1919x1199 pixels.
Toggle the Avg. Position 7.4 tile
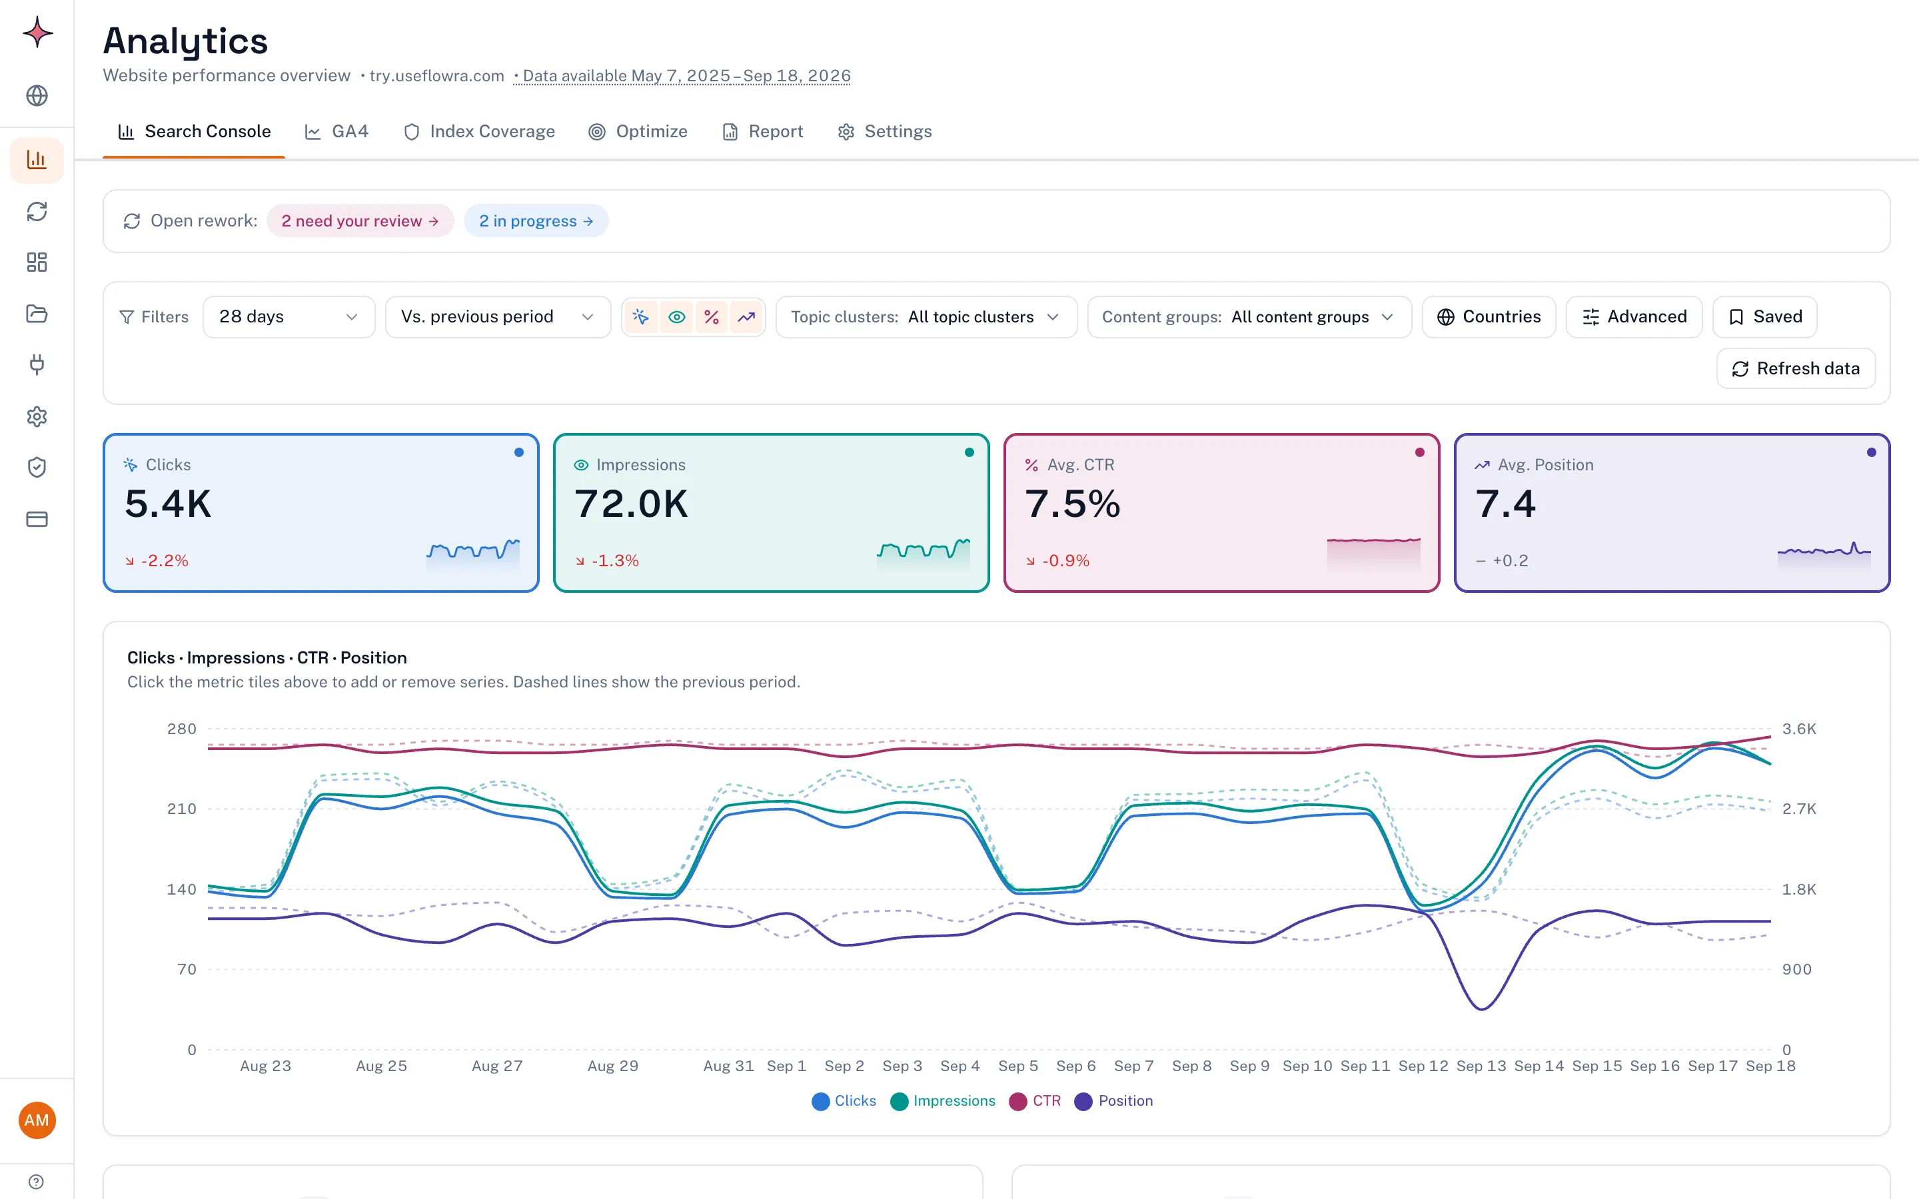pos(1672,512)
